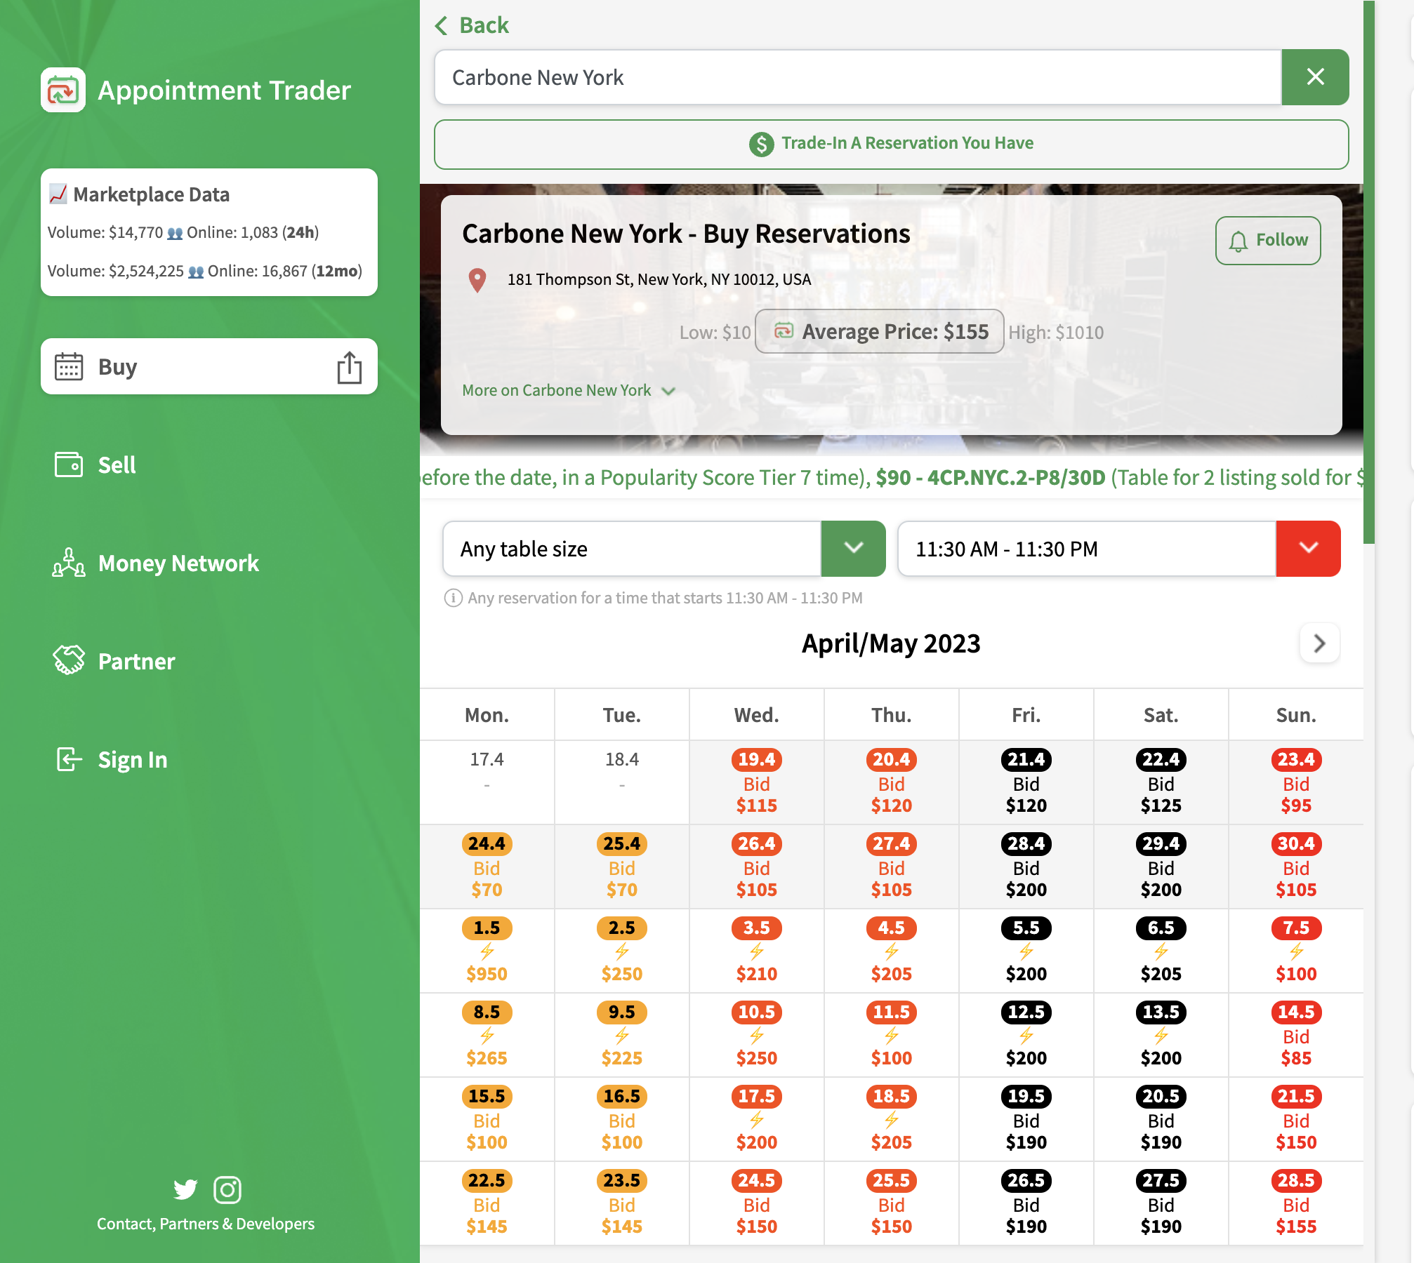Click the red location pin icon

pyautogui.click(x=477, y=280)
